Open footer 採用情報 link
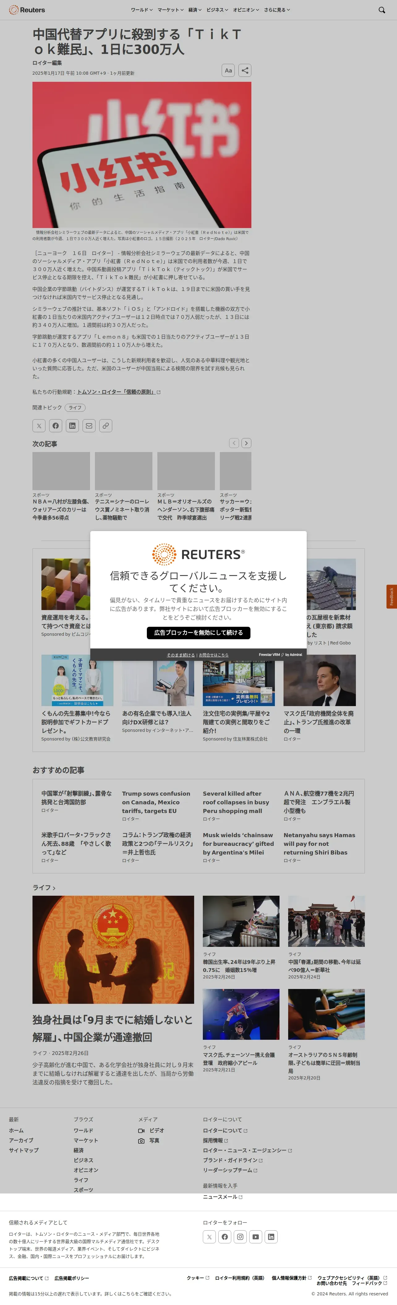The height and width of the screenshot is (1305, 397). point(216,1140)
